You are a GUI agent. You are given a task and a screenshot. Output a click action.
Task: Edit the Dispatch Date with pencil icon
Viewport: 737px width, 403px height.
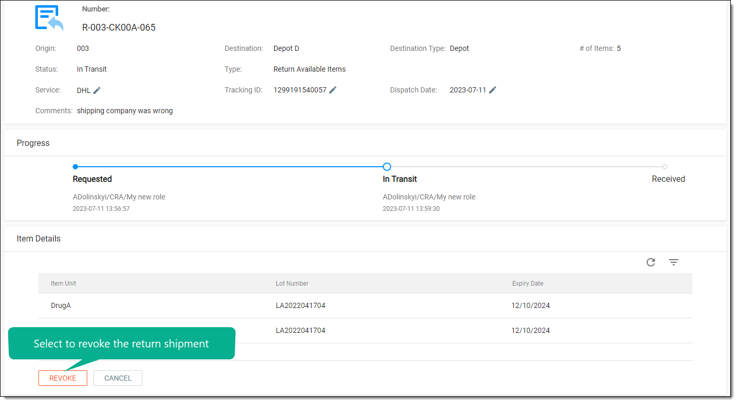pos(493,90)
